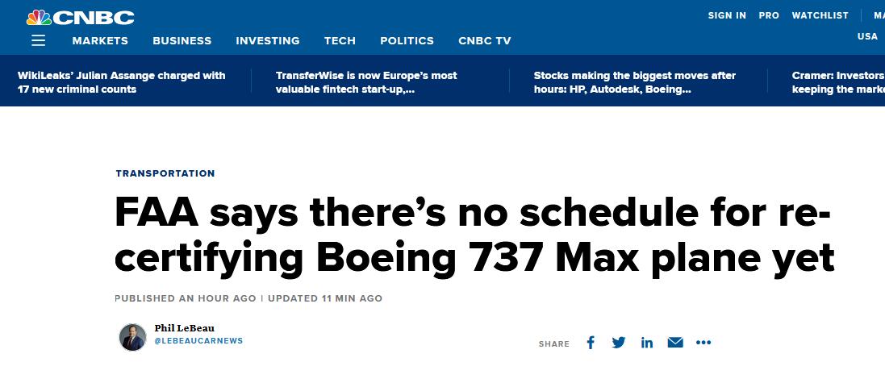885x383 pixels.
Task: Open more share options ellipsis
Action: [x=703, y=343]
